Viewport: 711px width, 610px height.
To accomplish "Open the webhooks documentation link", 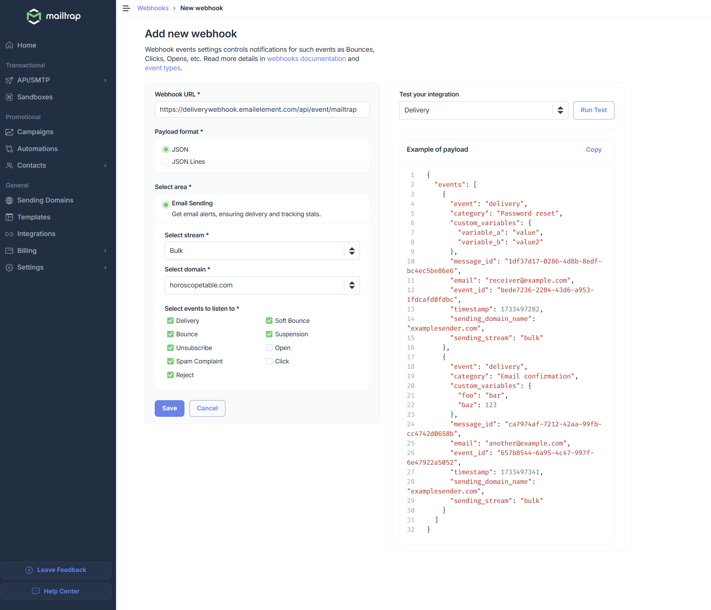I will (x=306, y=59).
